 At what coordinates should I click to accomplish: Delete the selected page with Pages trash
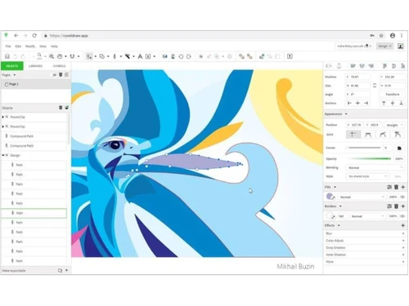(61, 74)
